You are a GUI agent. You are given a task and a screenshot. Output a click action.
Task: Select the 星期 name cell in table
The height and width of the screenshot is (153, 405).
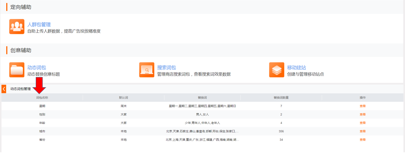42,106
